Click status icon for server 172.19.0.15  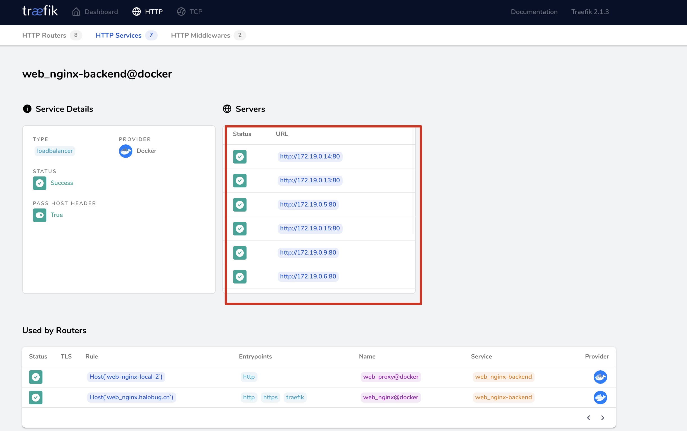tap(239, 229)
